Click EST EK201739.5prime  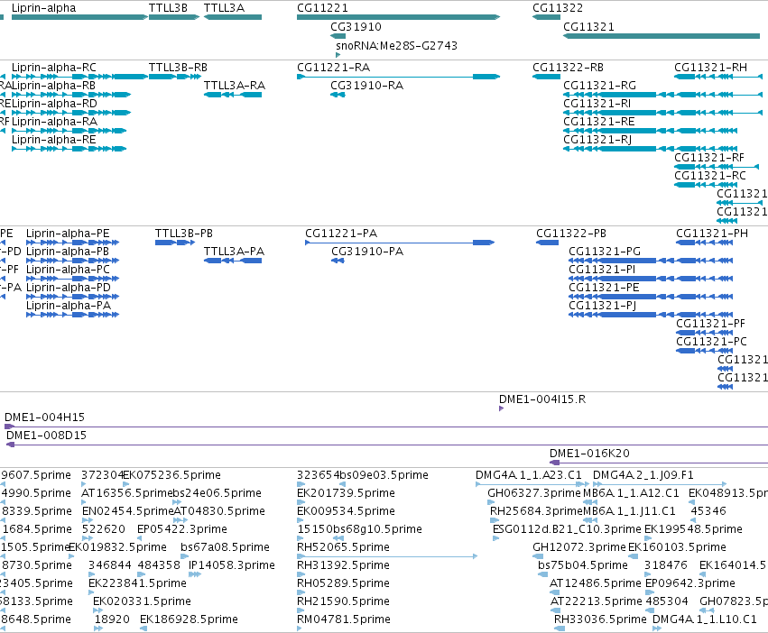click(x=301, y=502)
